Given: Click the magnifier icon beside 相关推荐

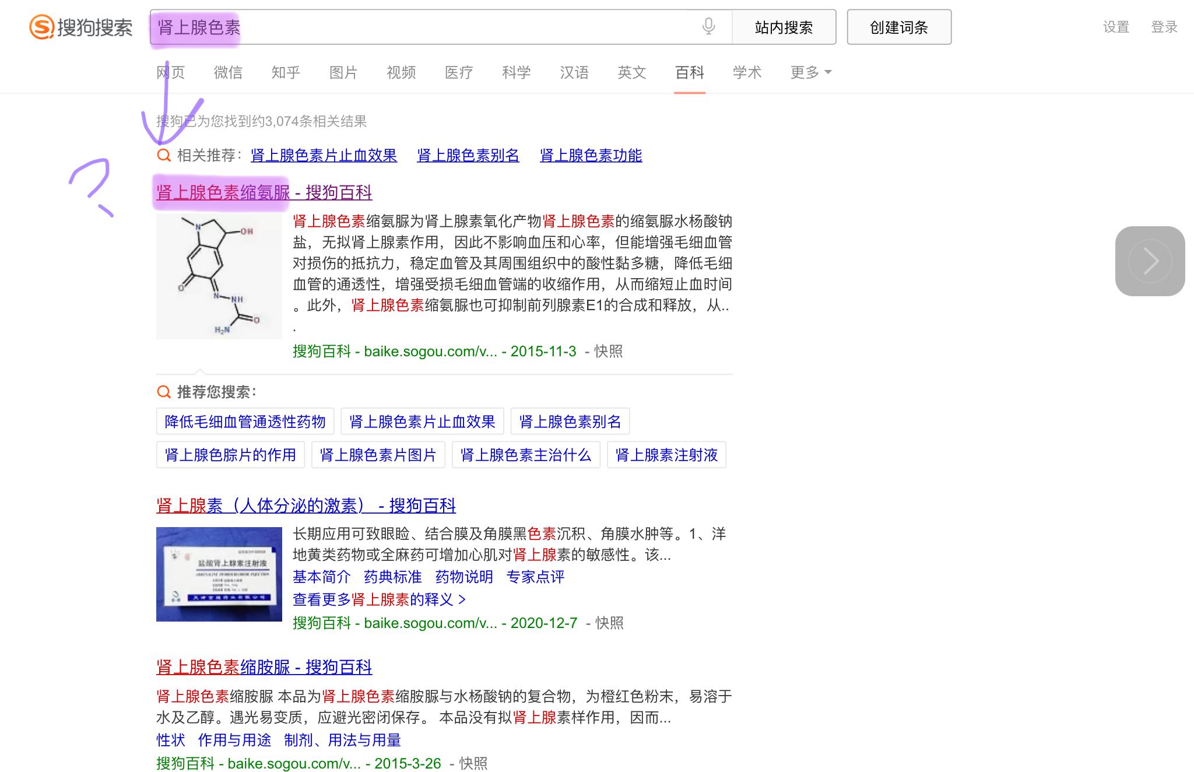Looking at the screenshot, I should pos(164,155).
